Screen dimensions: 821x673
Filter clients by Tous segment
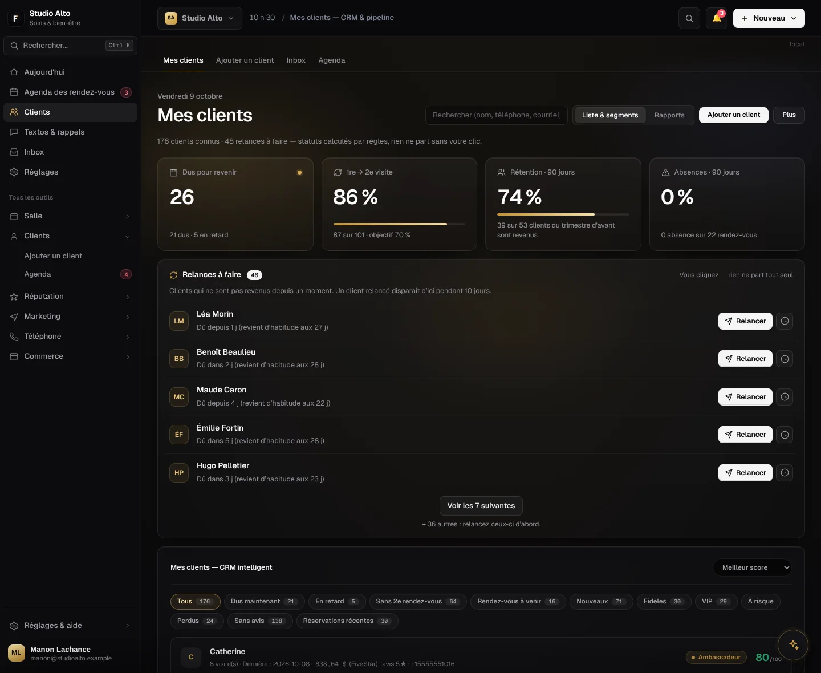(x=195, y=602)
